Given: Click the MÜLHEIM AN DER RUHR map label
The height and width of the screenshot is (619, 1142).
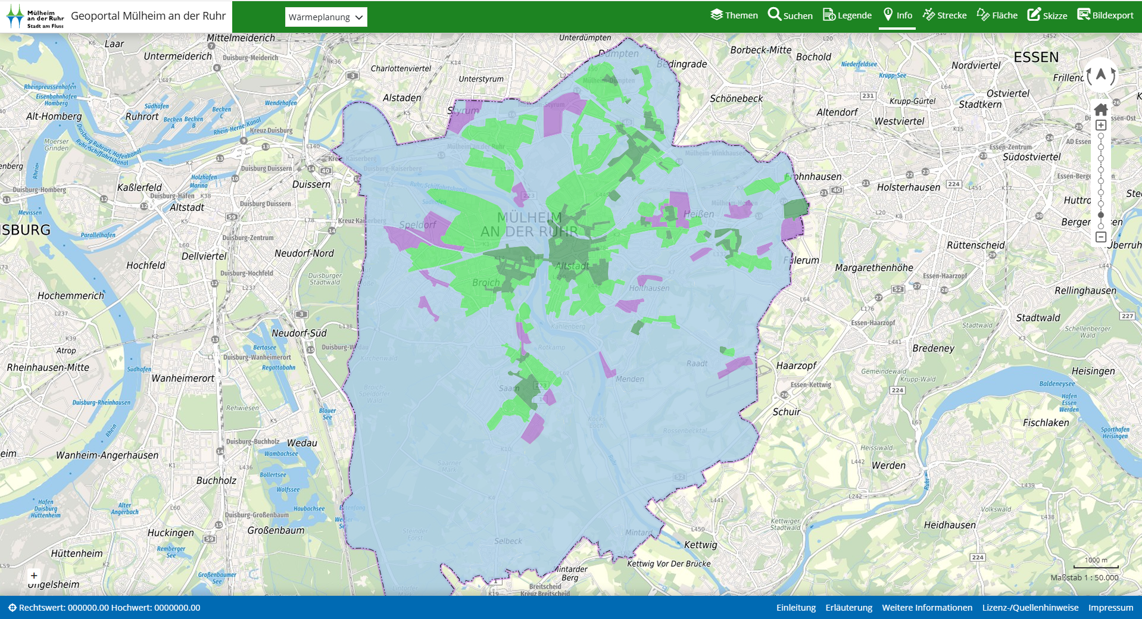Looking at the screenshot, I should [x=529, y=224].
